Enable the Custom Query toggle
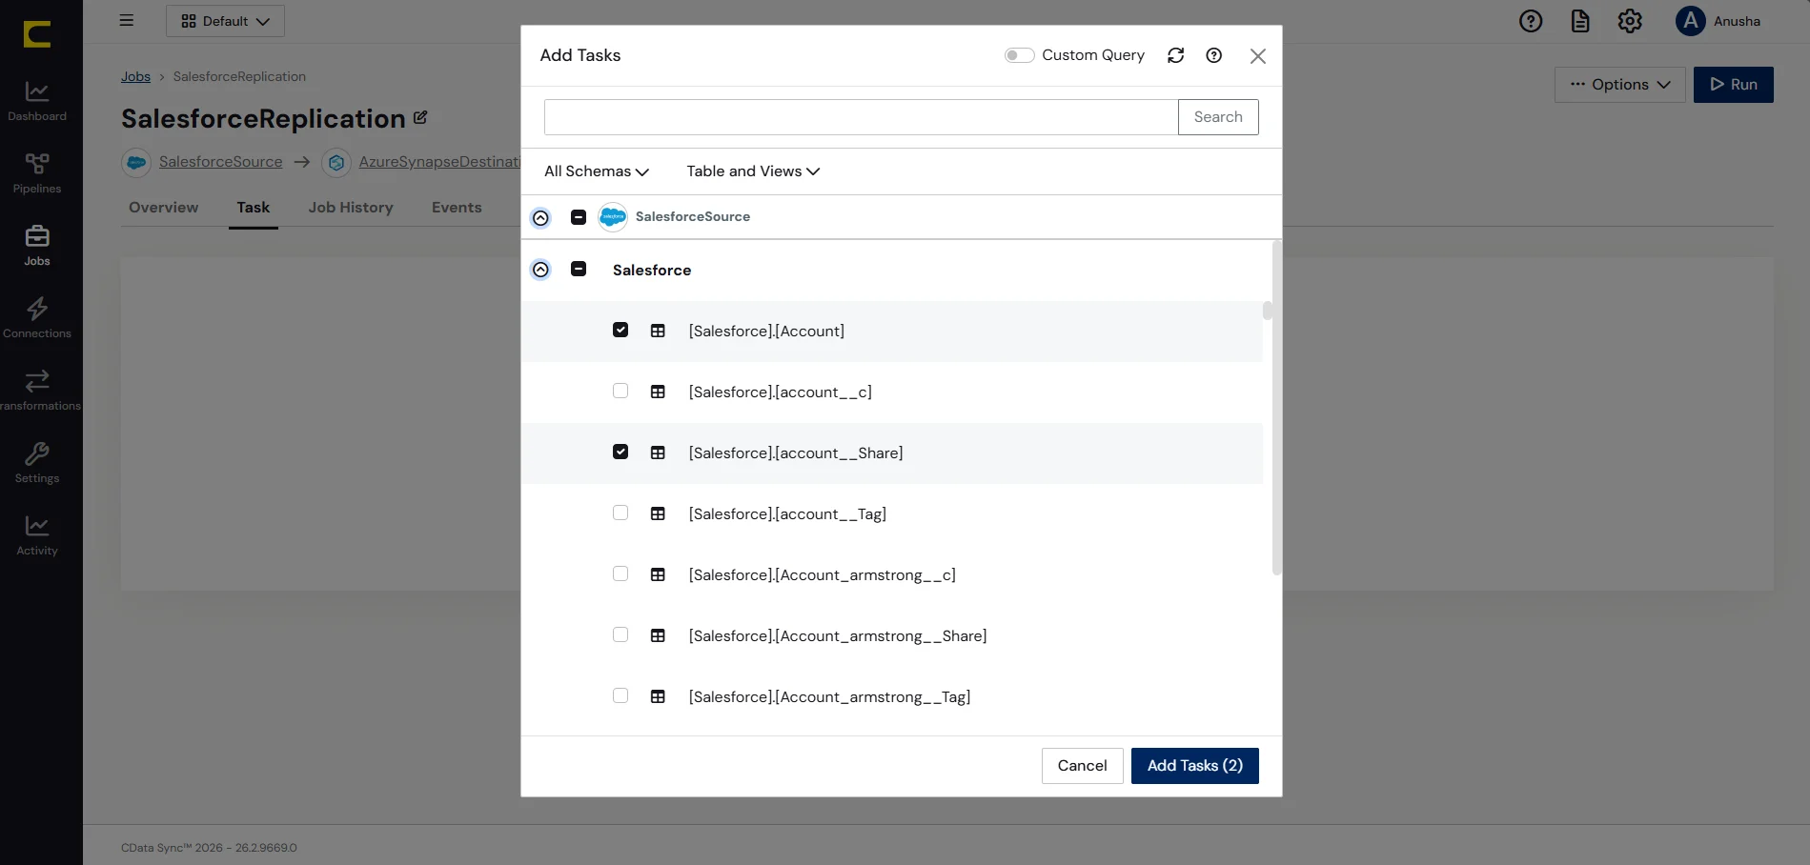 [x=1019, y=55]
